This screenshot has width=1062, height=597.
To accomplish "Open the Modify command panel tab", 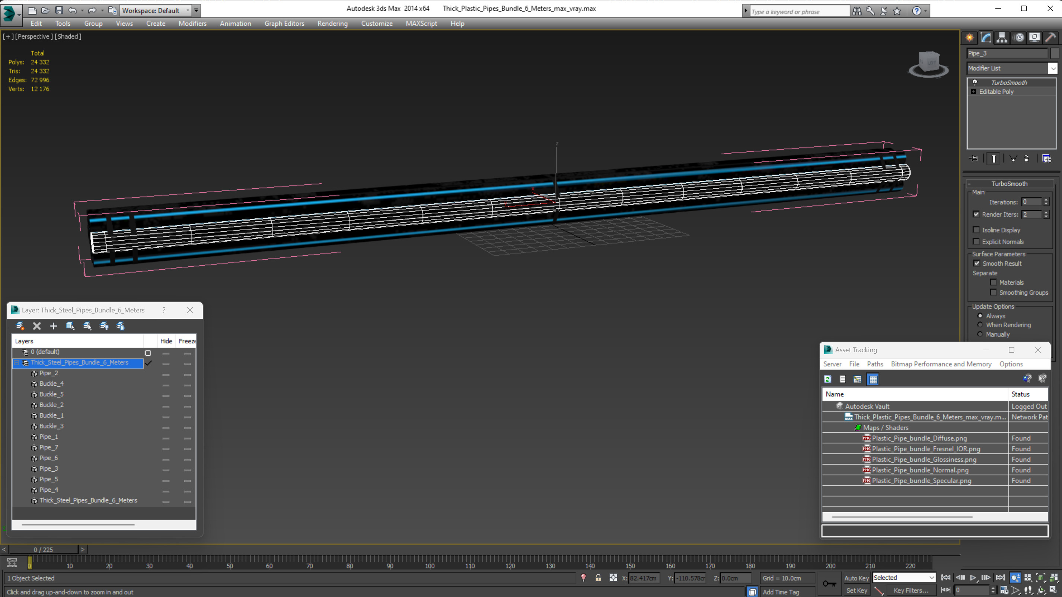I will (986, 38).
